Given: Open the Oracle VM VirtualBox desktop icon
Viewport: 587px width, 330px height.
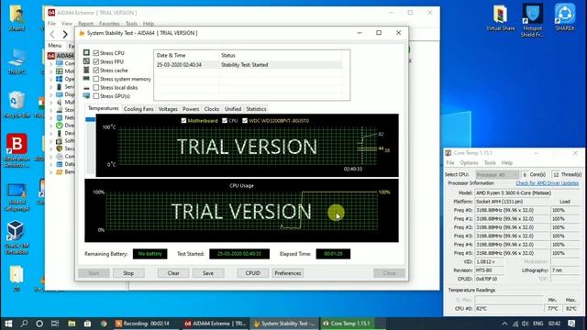Looking at the screenshot, I should [x=17, y=237].
